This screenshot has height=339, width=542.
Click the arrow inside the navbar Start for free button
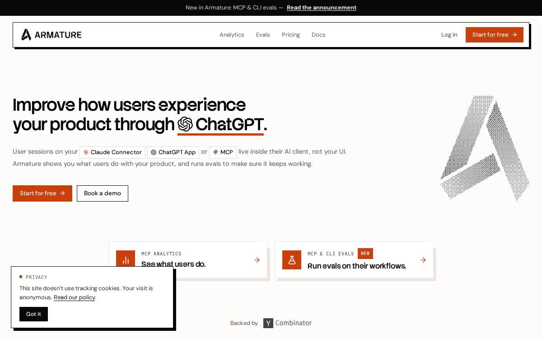[514, 35]
